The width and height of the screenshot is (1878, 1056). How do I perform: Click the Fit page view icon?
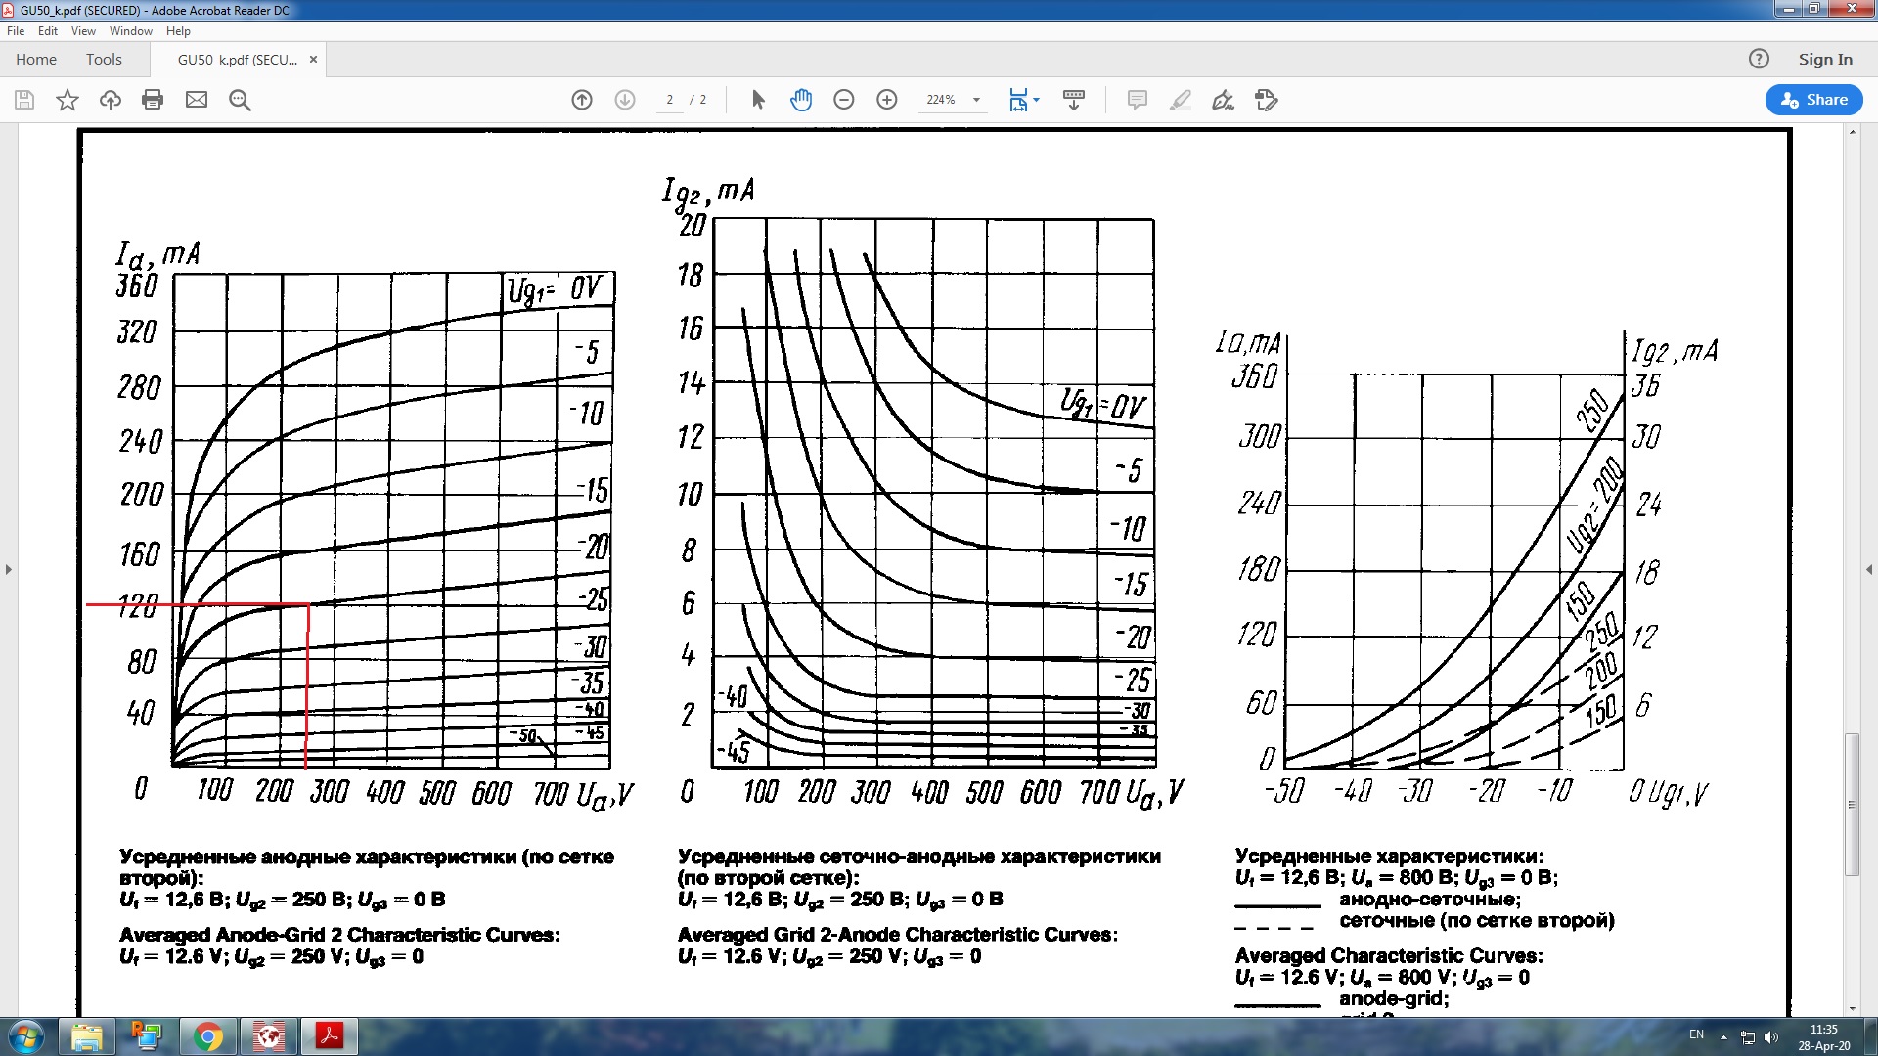tap(1018, 100)
